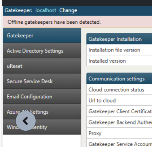Select the Url to cloud row
The height and width of the screenshot is (147, 152).
(119, 101)
